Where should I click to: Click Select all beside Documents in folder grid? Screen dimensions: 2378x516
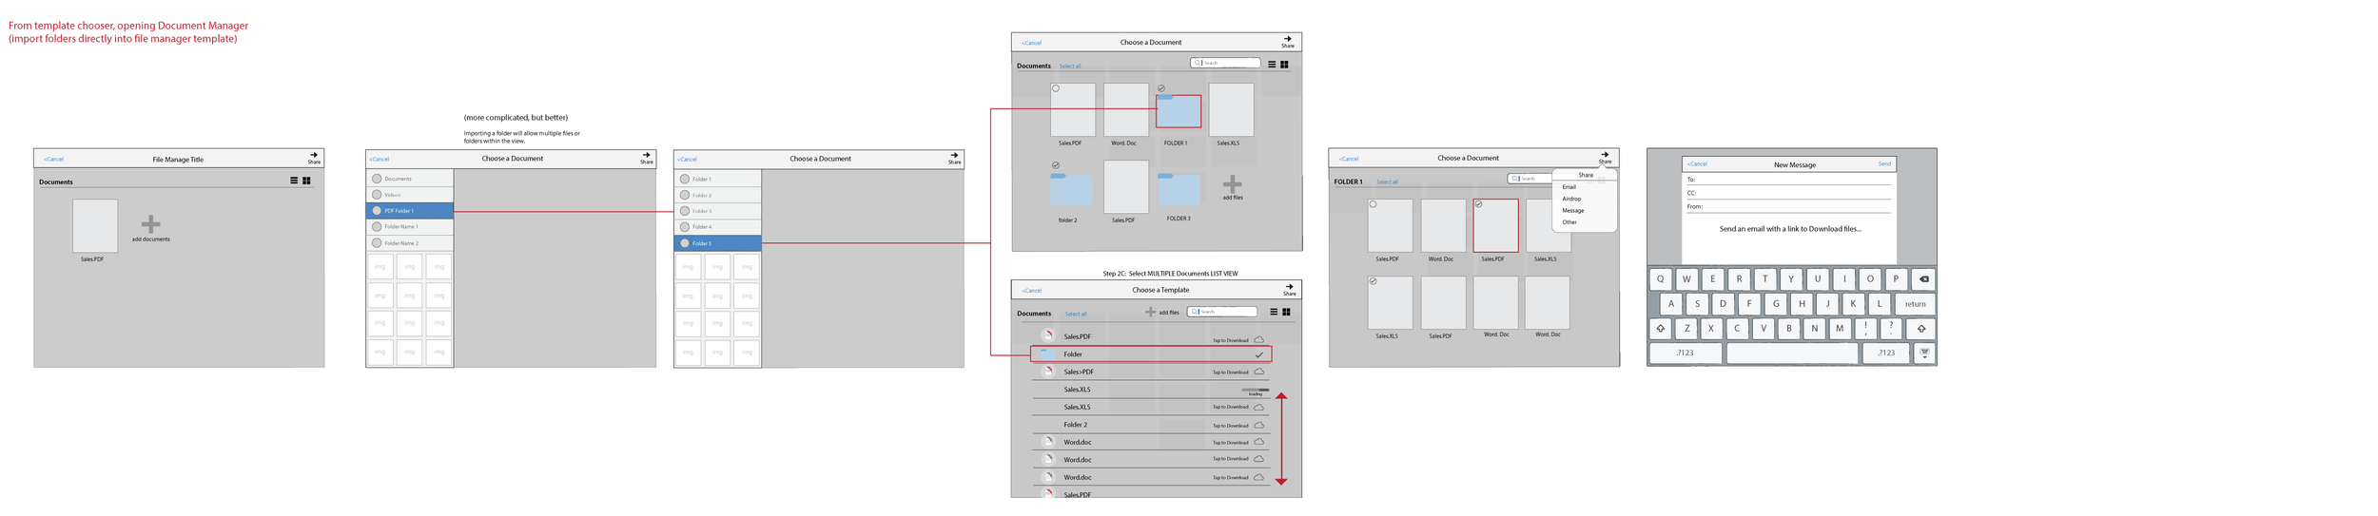tap(1070, 67)
